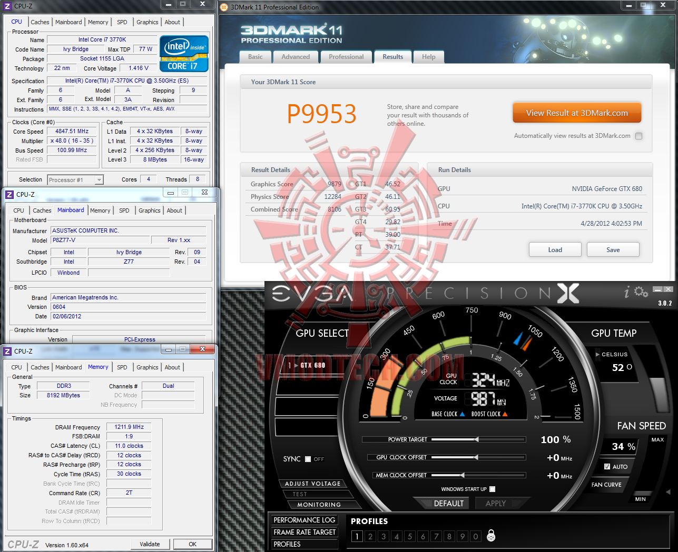Open PROFILES section button
The image size is (678, 552).
304,544
